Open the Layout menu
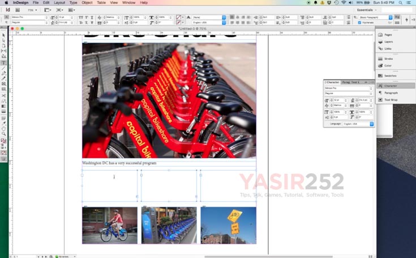Screen dimensions: 416x258 tap(59, 3)
